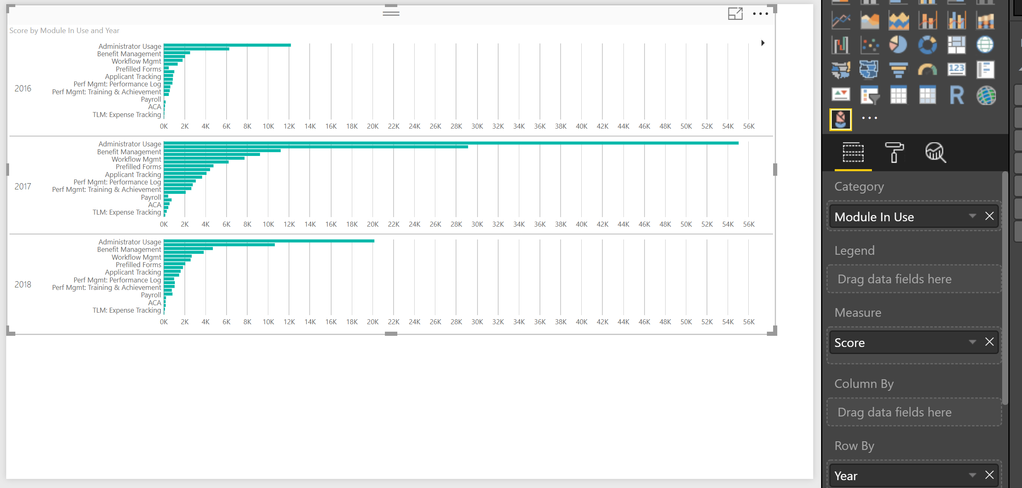This screenshot has width=1022, height=488.
Task: Click the Payroll label in 2017
Action: (x=151, y=197)
